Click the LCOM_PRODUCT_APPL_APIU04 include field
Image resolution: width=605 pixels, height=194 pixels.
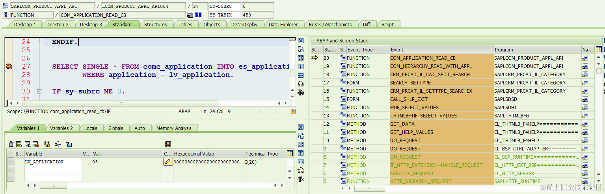click(143, 6)
